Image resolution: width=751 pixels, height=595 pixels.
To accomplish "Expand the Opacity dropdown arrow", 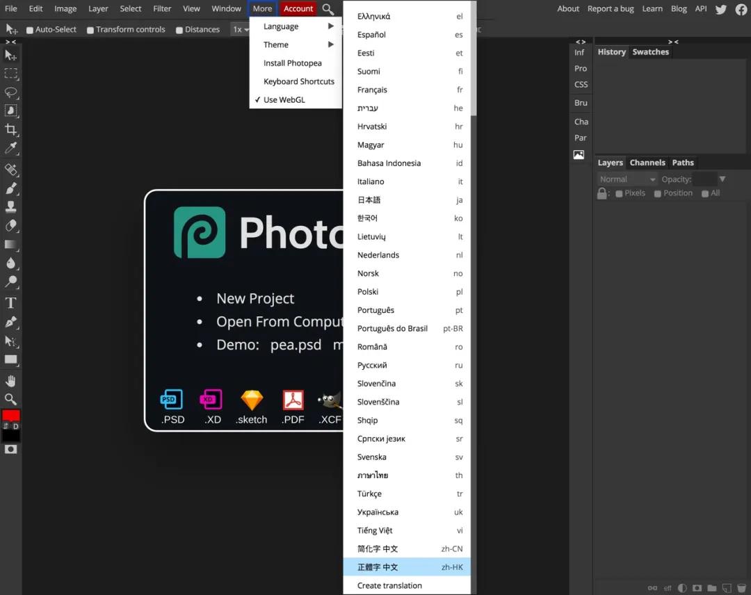I will tap(722, 179).
